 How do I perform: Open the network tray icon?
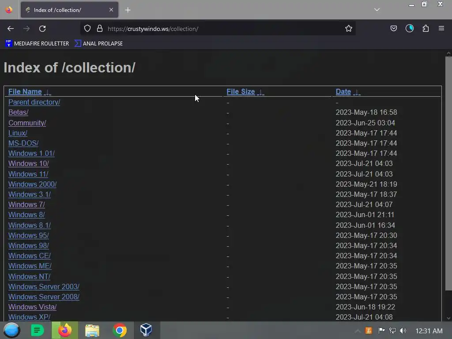tap(392, 331)
